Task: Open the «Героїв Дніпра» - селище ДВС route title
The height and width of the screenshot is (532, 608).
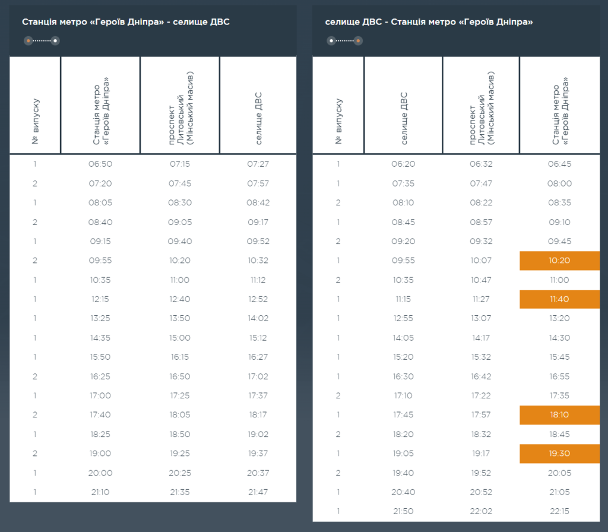Action: pos(126,22)
